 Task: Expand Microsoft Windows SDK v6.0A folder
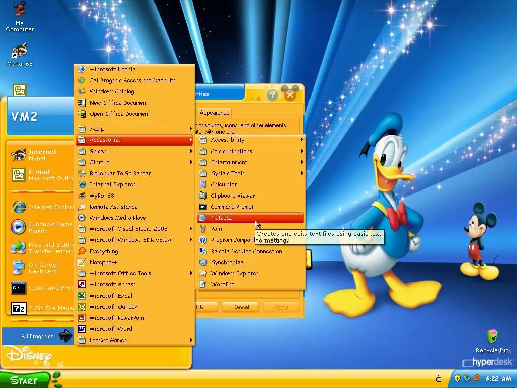click(134, 240)
